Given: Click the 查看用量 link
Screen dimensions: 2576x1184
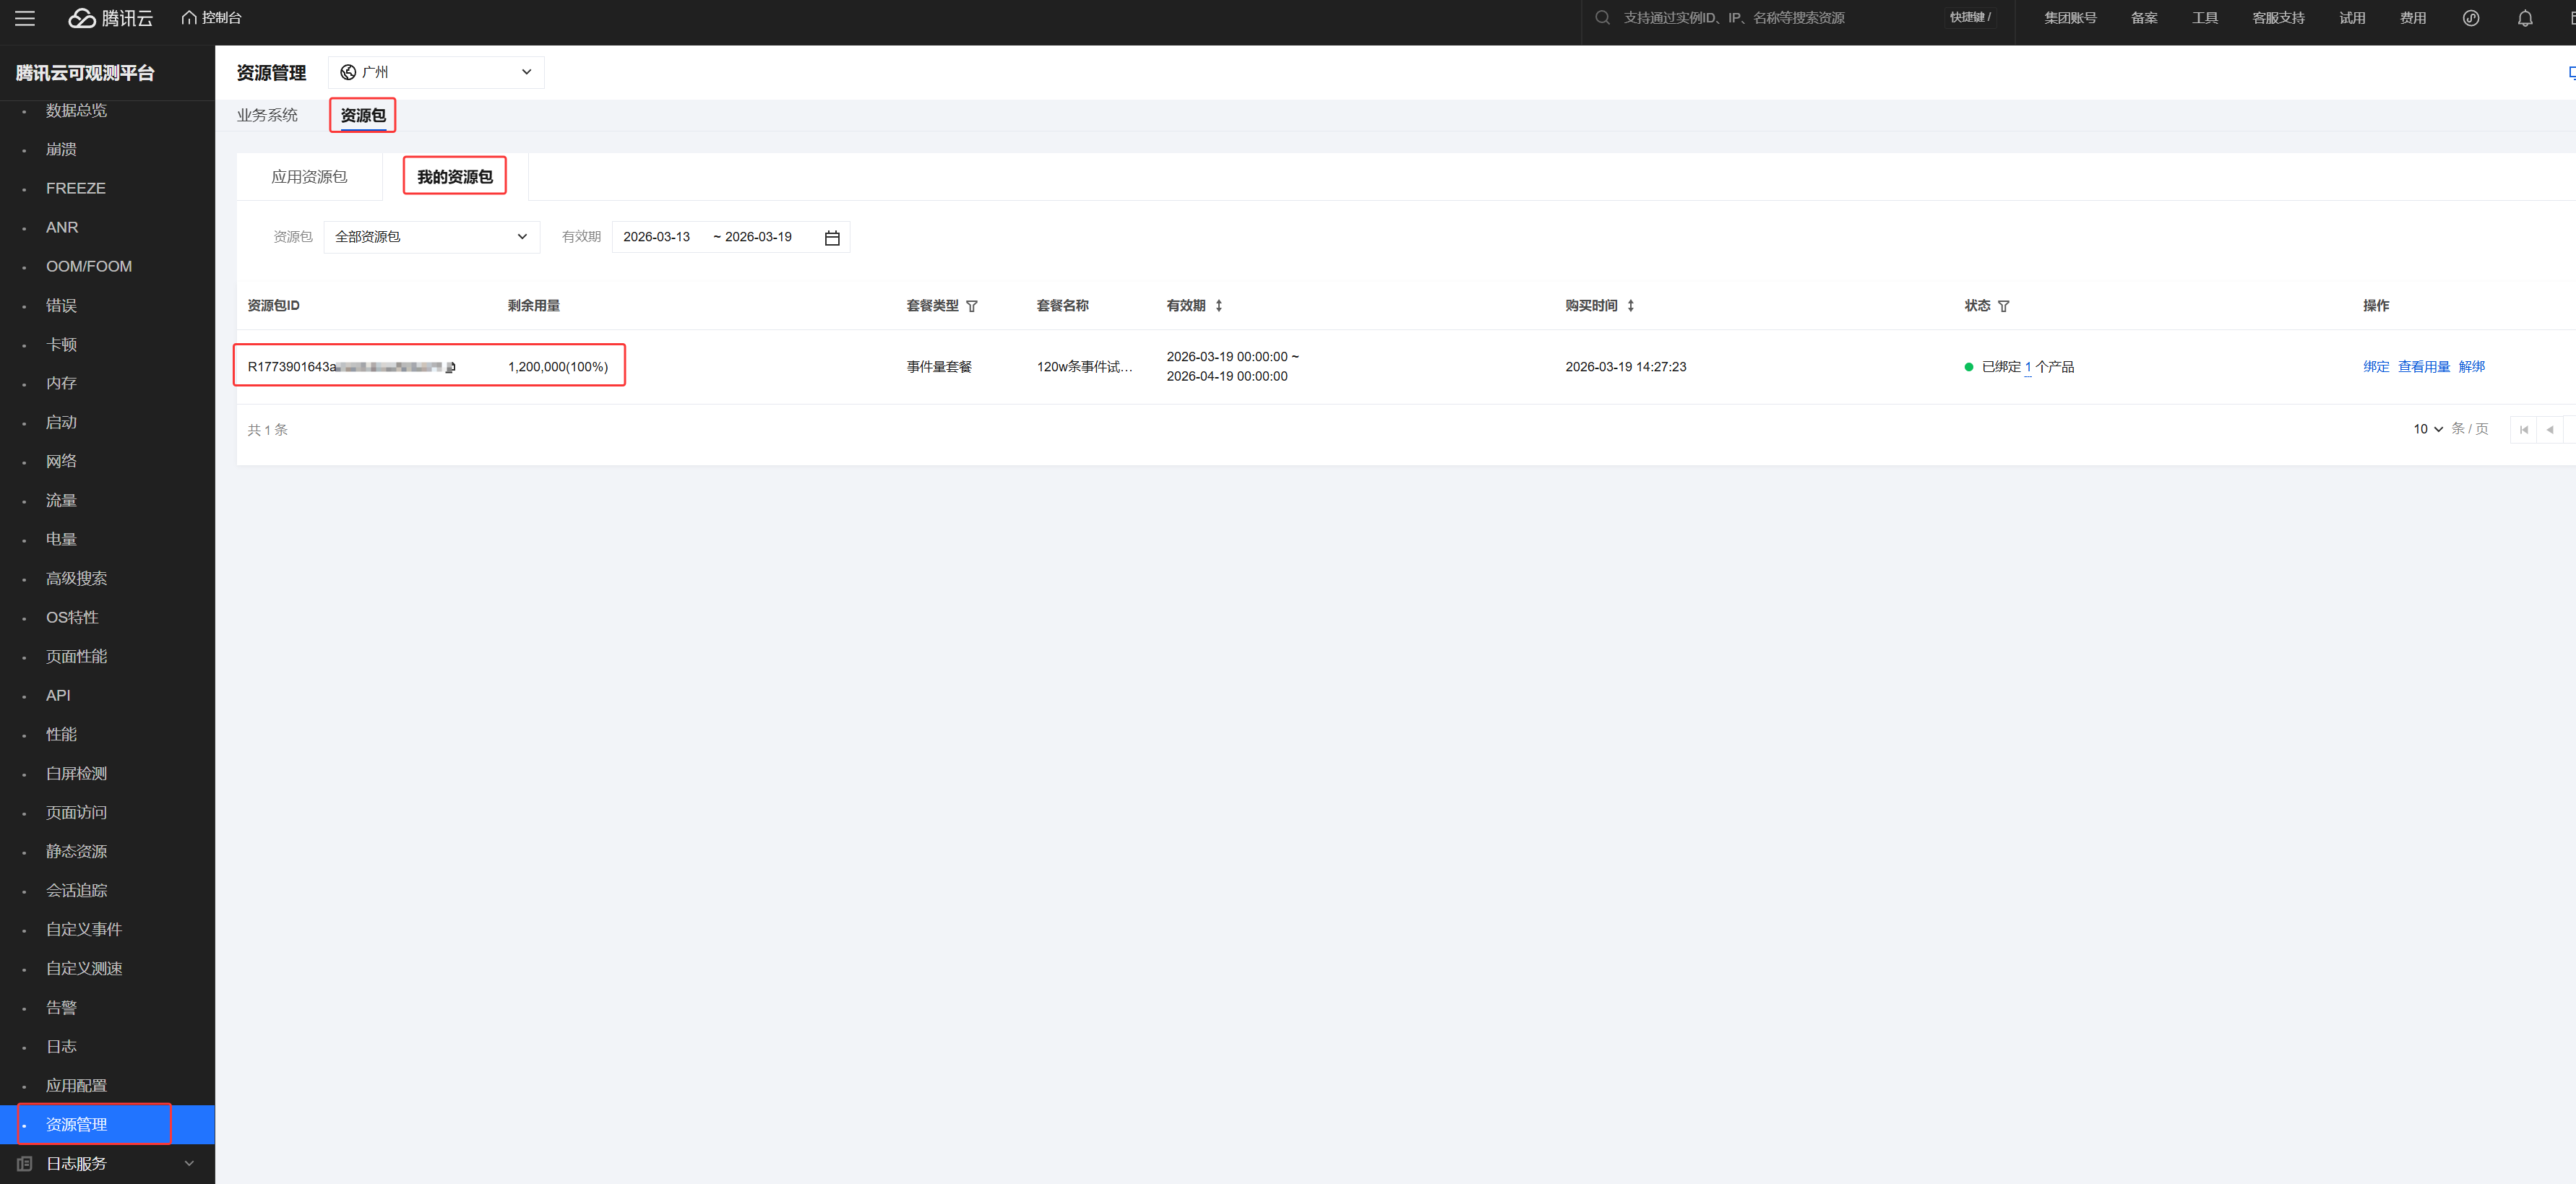Looking at the screenshot, I should (2423, 367).
